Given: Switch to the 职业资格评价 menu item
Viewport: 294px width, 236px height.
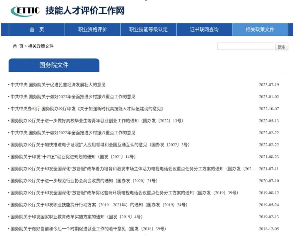Looking at the screenshot, I should tap(92, 30).
